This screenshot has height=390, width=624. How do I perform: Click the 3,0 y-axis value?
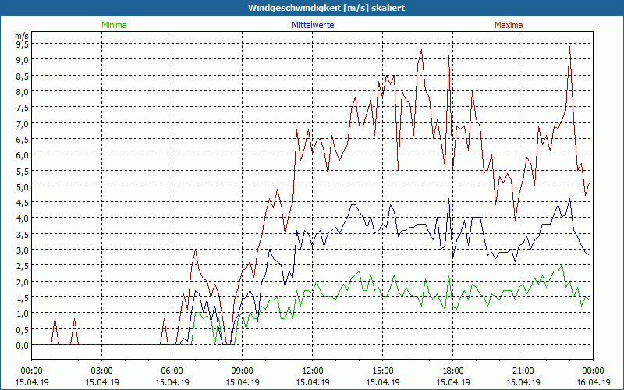coord(23,250)
